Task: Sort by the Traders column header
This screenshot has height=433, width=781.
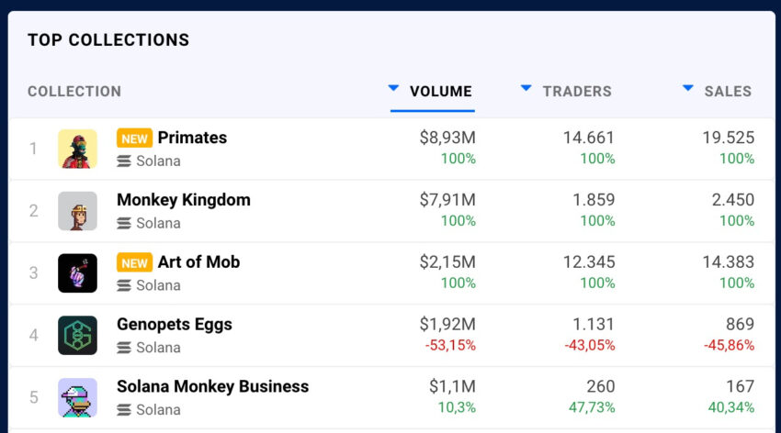Action: pos(577,92)
